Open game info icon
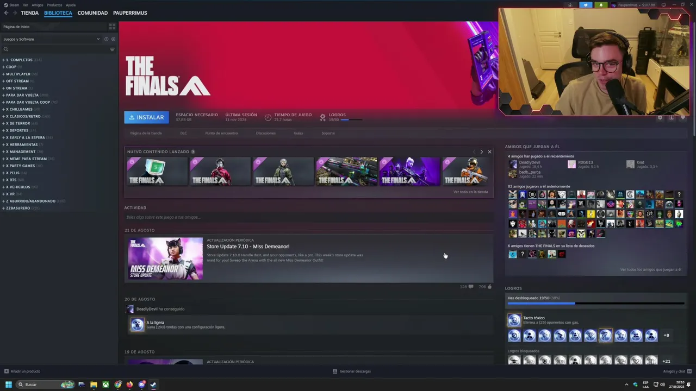This screenshot has width=696, height=391. click(x=672, y=117)
